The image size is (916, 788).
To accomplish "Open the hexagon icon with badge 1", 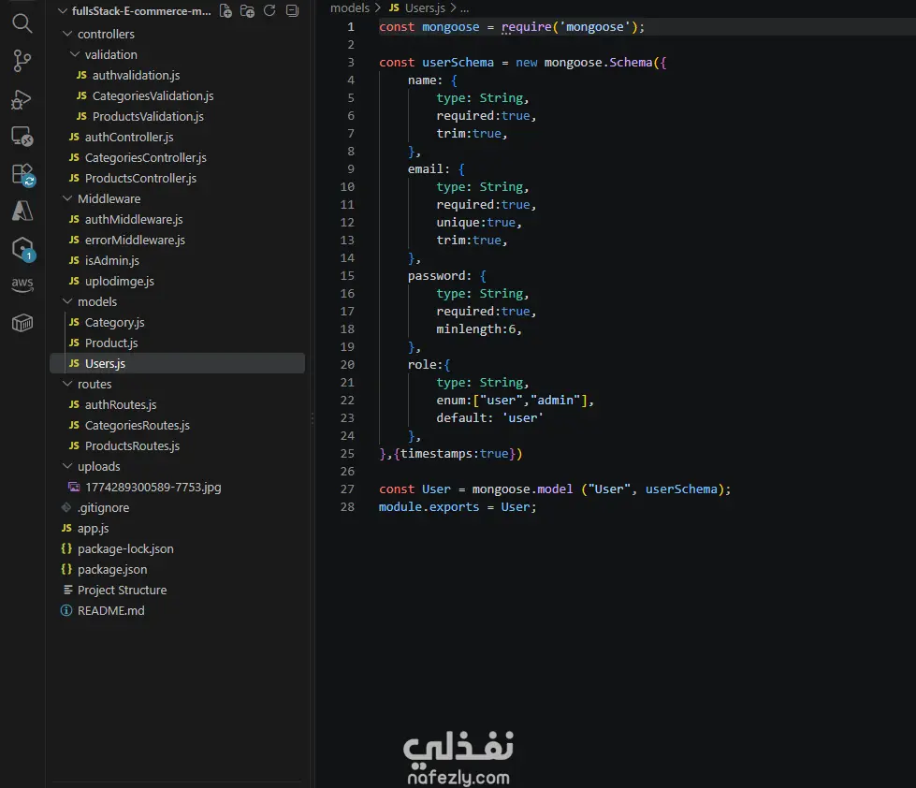I will (22, 250).
